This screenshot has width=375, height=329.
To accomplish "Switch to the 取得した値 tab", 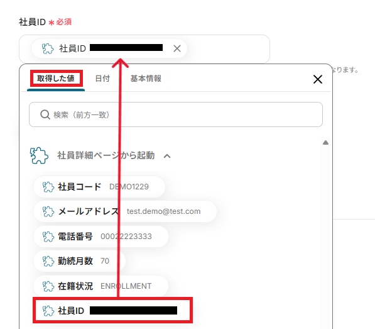I will pyautogui.click(x=56, y=78).
